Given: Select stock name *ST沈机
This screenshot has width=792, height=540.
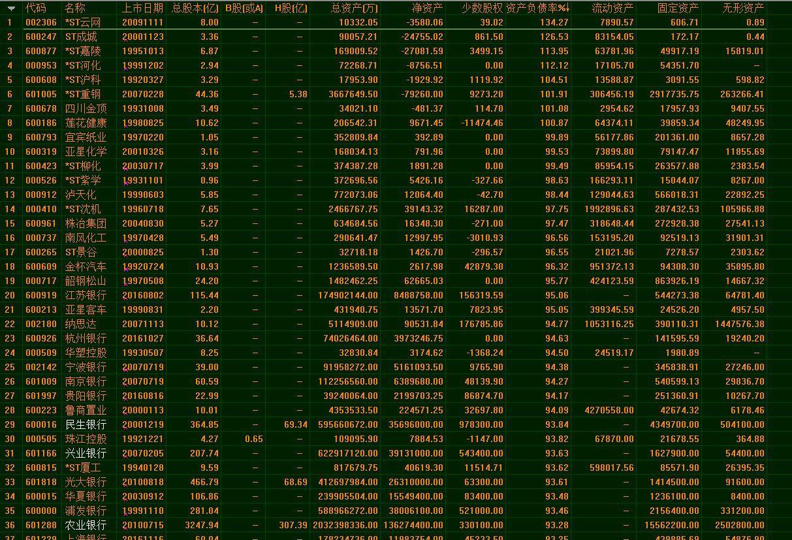Looking at the screenshot, I should coord(83,209).
